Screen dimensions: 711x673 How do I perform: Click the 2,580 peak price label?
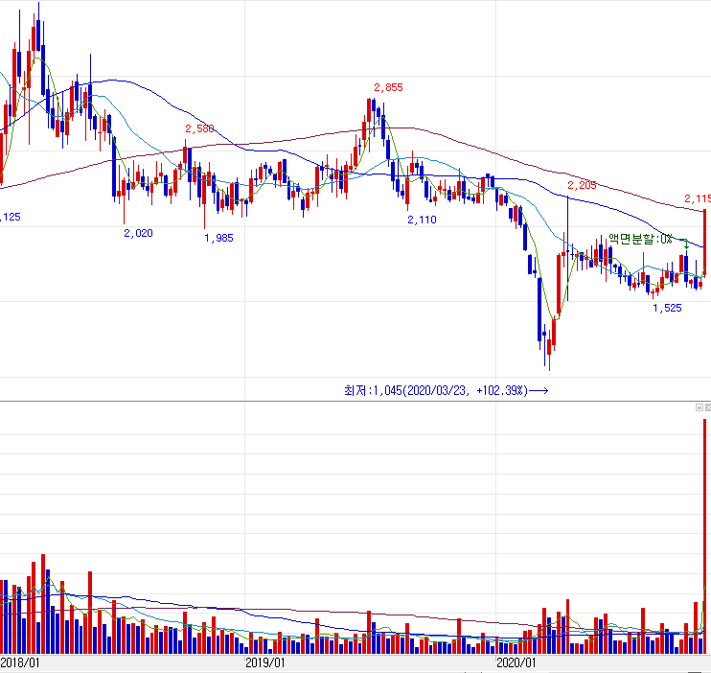(x=199, y=128)
